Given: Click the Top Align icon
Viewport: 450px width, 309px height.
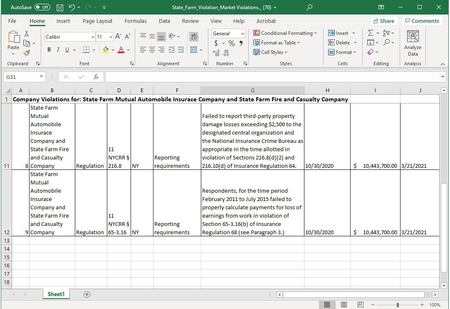Looking at the screenshot, I should tap(143, 37).
